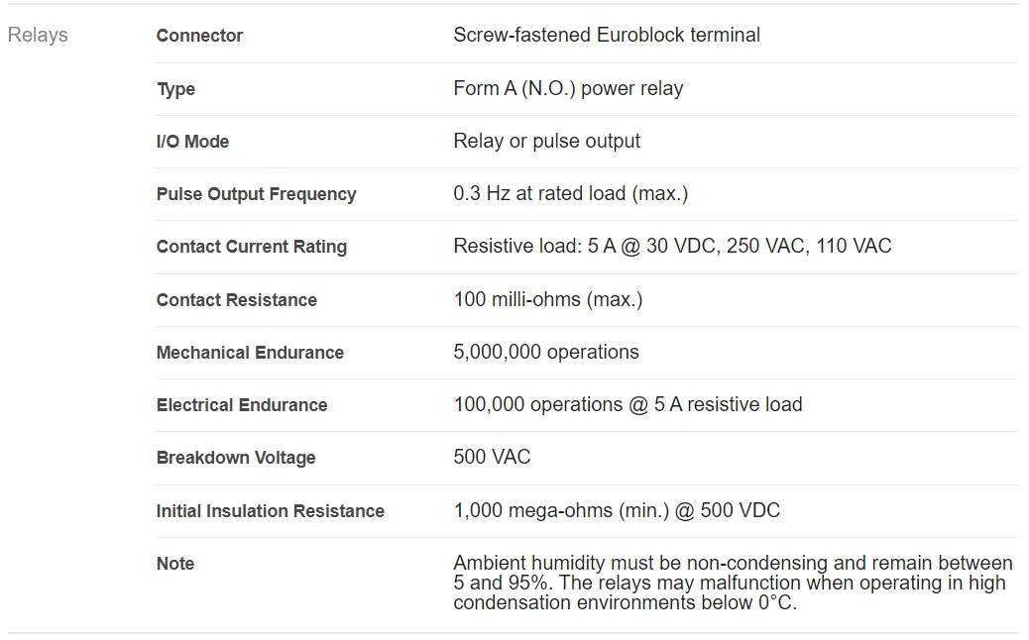The image size is (1029, 640).
Task: Click the Contact Resistance label
Action: coord(236,300)
